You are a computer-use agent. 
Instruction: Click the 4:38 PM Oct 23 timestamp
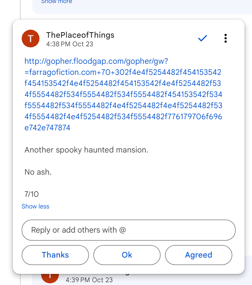[x=70, y=44]
